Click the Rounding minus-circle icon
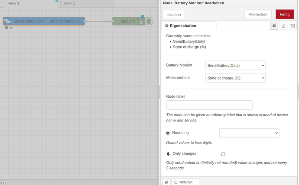The height and width of the screenshot is (185, 299). [x=168, y=133]
